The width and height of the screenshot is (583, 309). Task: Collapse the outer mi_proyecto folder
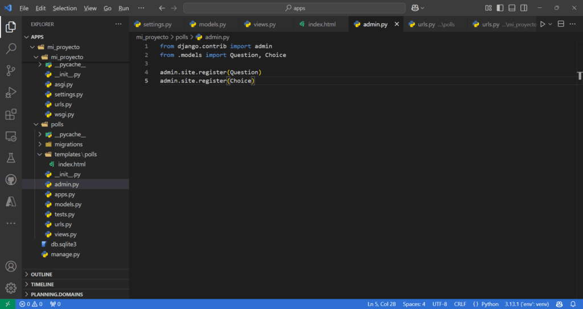pos(32,47)
